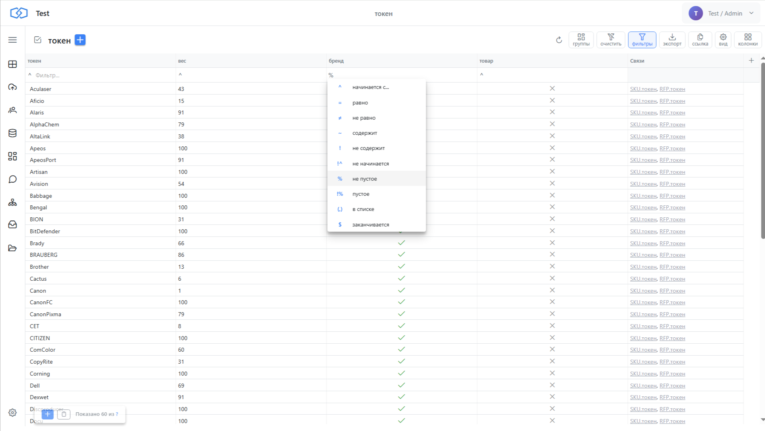Open RFP.токен link in Alaris row
Viewport: 765px width, 431px height.
672,112
